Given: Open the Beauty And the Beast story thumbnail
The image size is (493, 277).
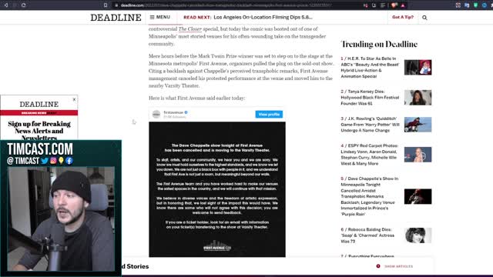Looking at the screenshot, I should [x=418, y=67].
